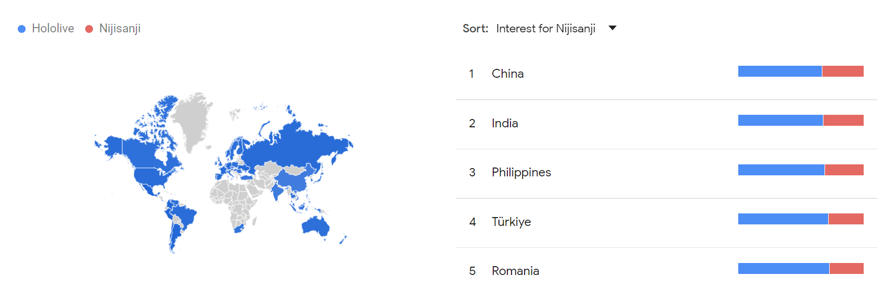
Task: Select the Hololive legend label
Action: pyautogui.click(x=53, y=28)
